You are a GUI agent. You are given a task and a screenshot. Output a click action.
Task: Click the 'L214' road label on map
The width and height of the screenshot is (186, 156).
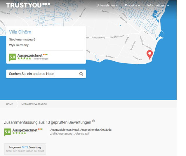pyautogui.click(x=146, y=32)
